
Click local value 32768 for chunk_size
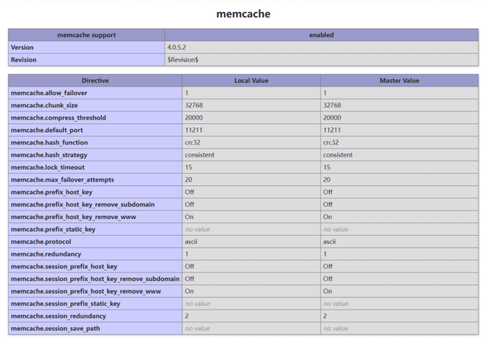coord(194,105)
